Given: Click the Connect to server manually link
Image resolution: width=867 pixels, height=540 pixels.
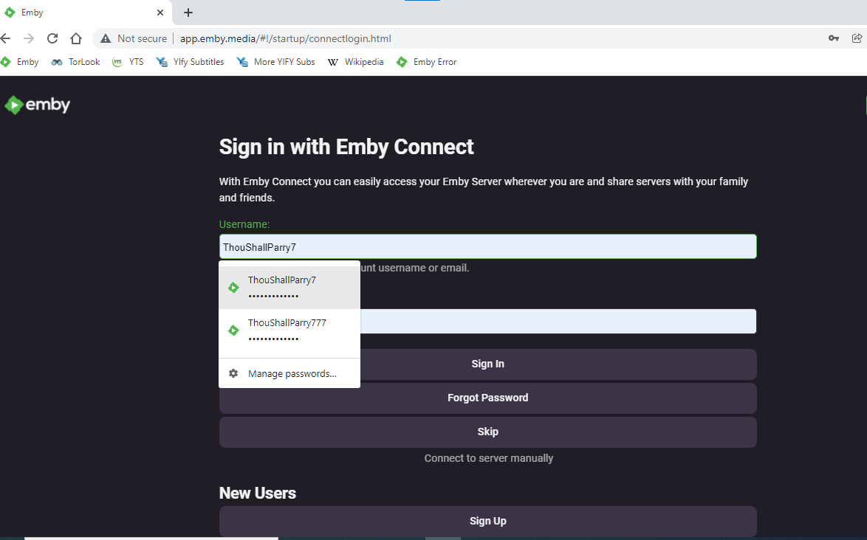Looking at the screenshot, I should [x=488, y=458].
